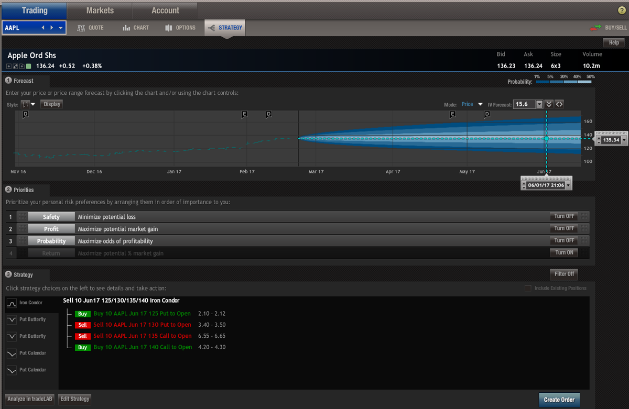
Task: Grab the drag handle on Profit row
Action: click(21, 229)
